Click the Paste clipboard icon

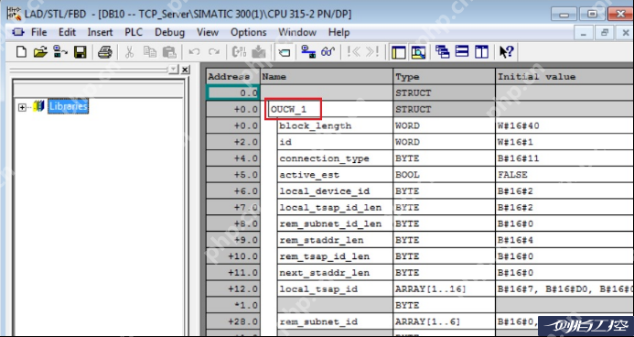pos(169,52)
